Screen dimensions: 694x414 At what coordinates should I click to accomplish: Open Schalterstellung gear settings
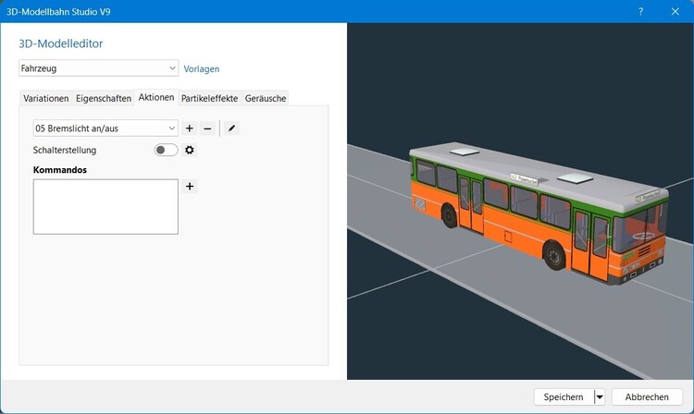pyautogui.click(x=190, y=151)
